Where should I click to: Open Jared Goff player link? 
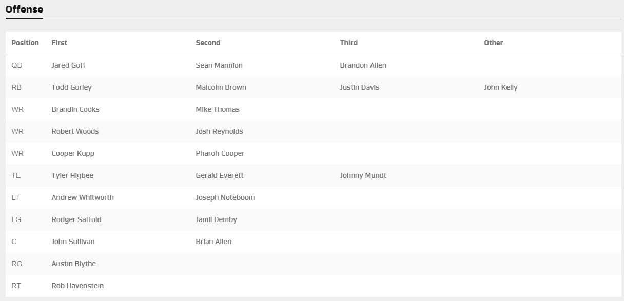[x=68, y=65]
